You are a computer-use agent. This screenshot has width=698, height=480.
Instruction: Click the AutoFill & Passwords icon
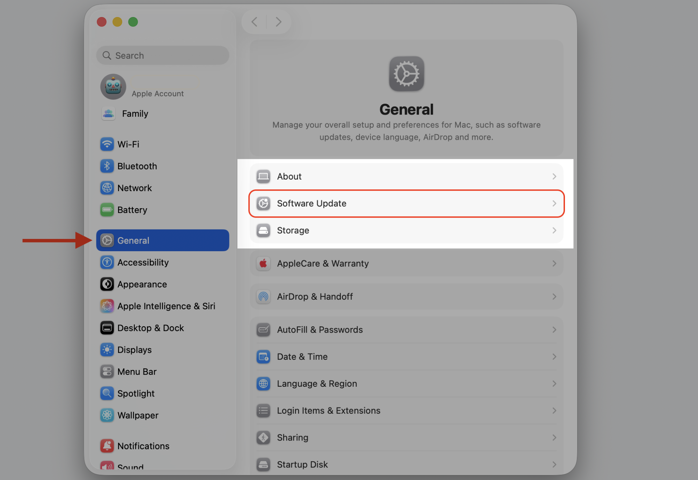pos(263,330)
